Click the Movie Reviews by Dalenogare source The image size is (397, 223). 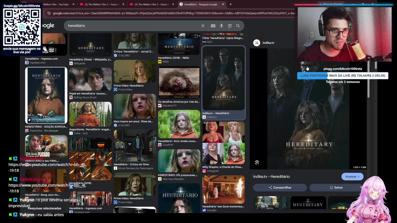[136, 168]
